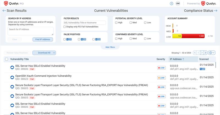Click cloud icon for QID 38606 row dated 01/14/2025 without REQ
Screen dimensions: 220x115
[x=12, y=105]
